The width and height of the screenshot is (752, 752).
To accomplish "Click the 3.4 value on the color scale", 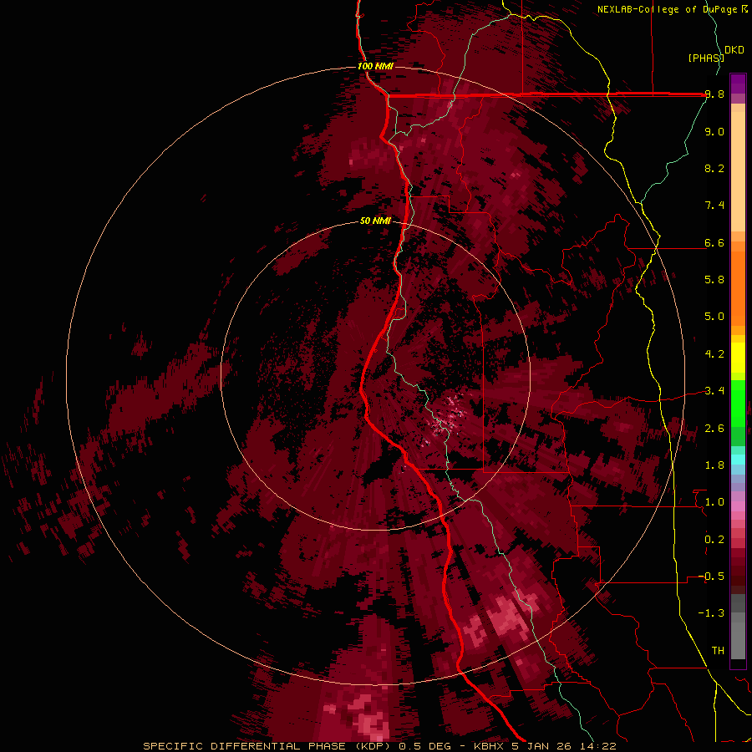I will [714, 391].
